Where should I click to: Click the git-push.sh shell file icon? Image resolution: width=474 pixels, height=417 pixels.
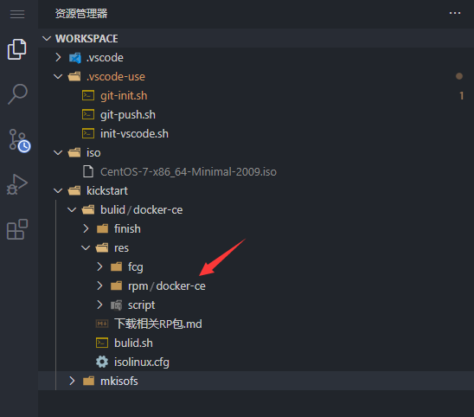click(88, 114)
